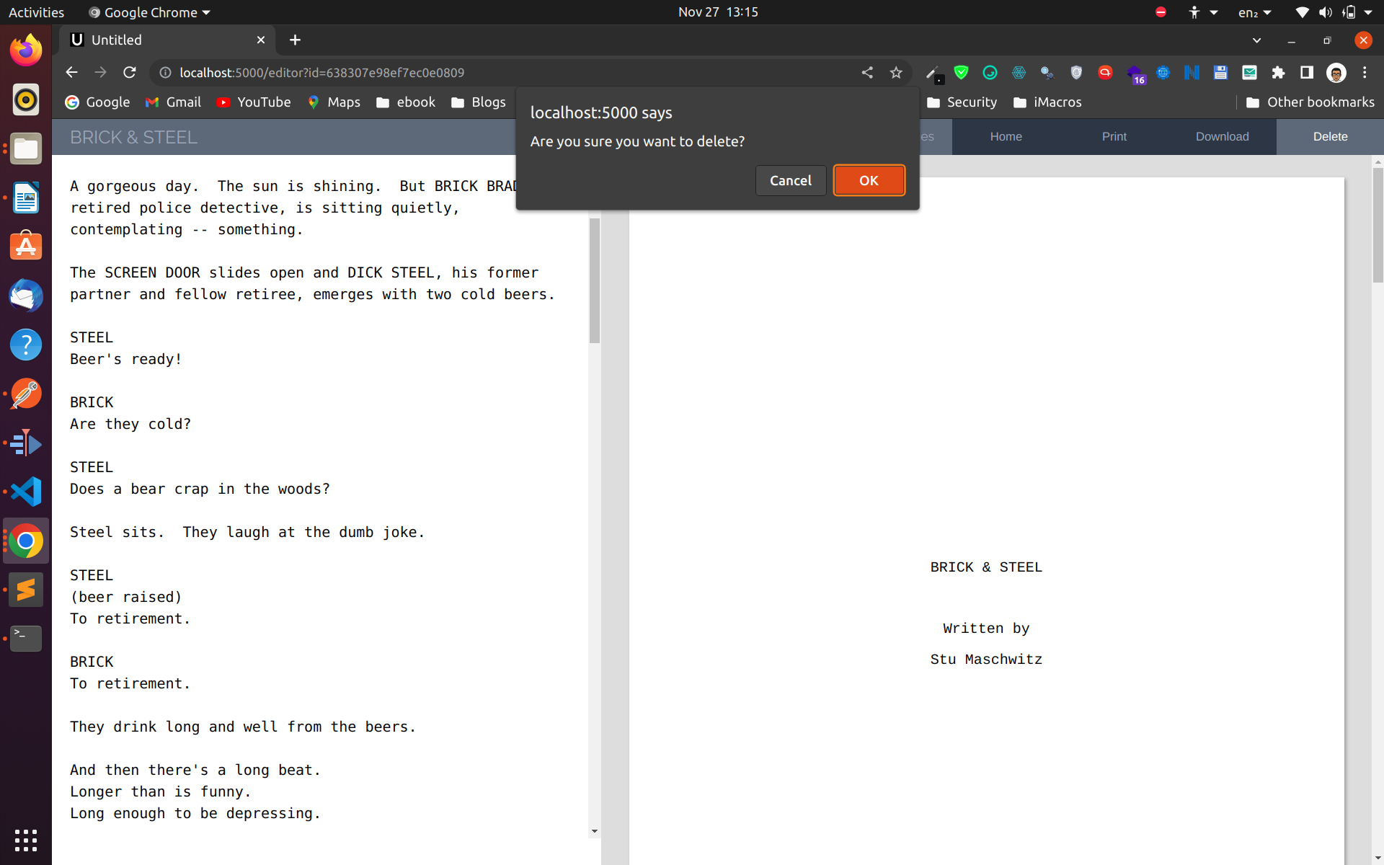This screenshot has width=1384, height=865.
Task: Open Chrome three-dot menu
Action: coord(1365,72)
